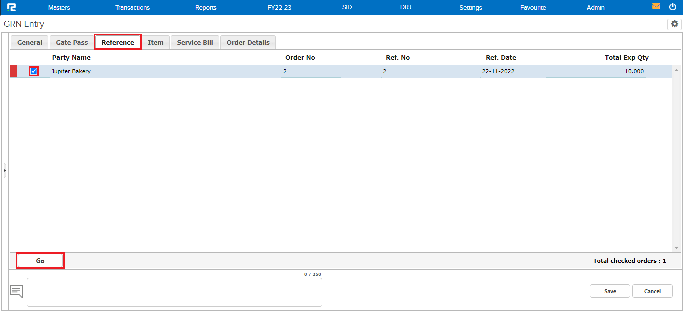Viewport: 683px width, 312px height.
Task: Click the remarks comment icon
Action: click(x=16, y=291)
